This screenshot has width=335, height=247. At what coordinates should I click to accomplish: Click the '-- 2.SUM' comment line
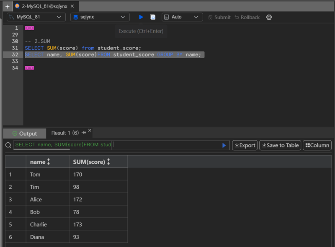38,41
